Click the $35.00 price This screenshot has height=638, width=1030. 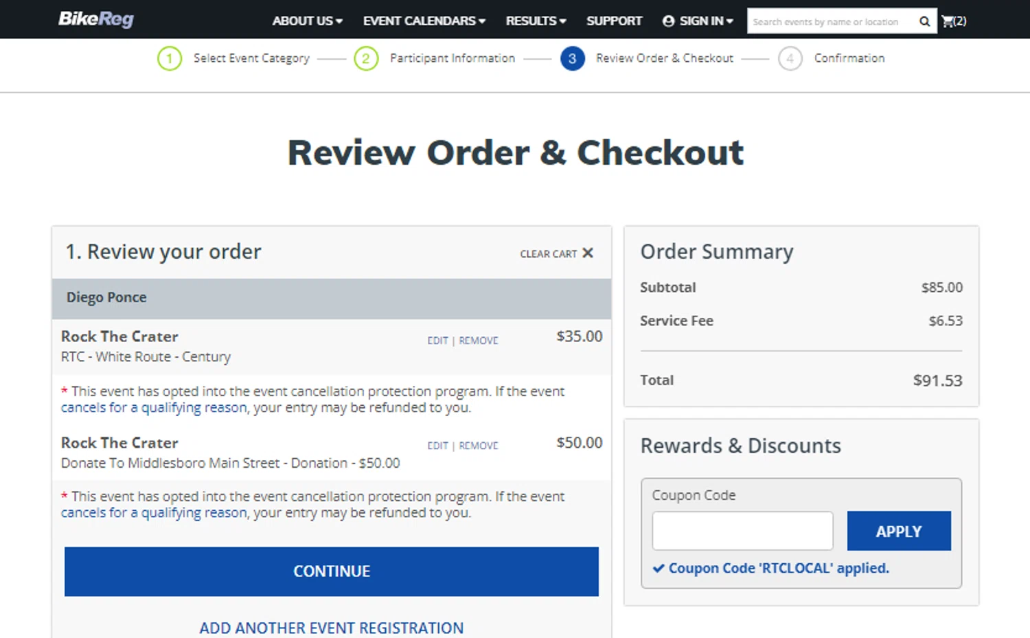tap(580, 337)
